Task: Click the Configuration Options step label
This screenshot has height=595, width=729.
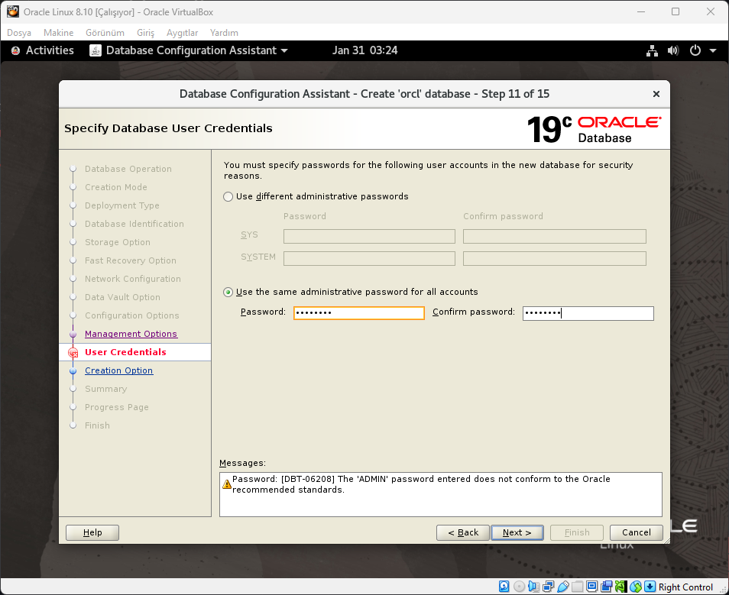Action: pos(132,315)
